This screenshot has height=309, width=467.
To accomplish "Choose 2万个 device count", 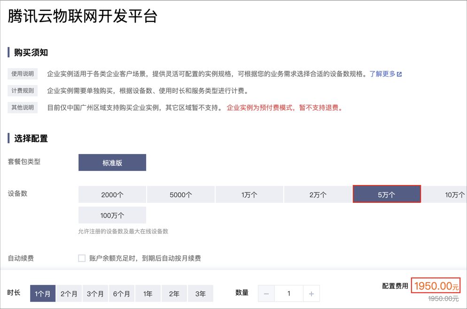I will [318, 195].
